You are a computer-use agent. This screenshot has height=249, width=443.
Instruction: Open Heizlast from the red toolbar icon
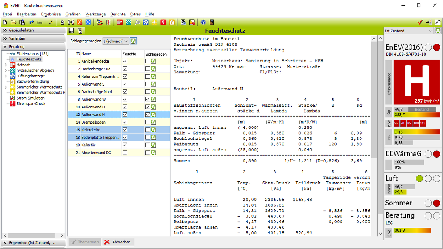(x=120, y=22)
